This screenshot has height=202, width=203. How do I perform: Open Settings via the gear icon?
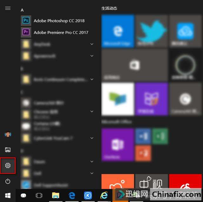point(8,165)
